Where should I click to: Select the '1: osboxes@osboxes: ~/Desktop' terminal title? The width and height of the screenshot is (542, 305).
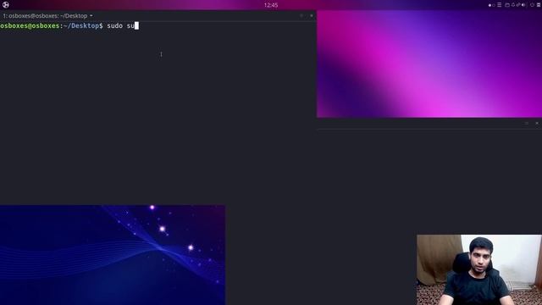(45, 16)
